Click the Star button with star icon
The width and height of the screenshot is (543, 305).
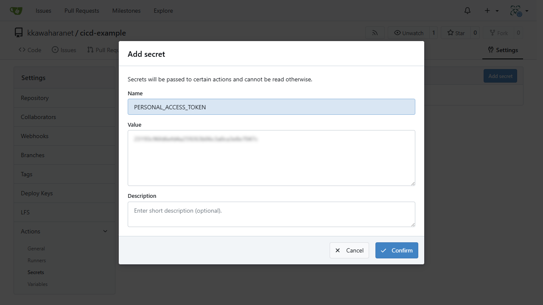456,33
